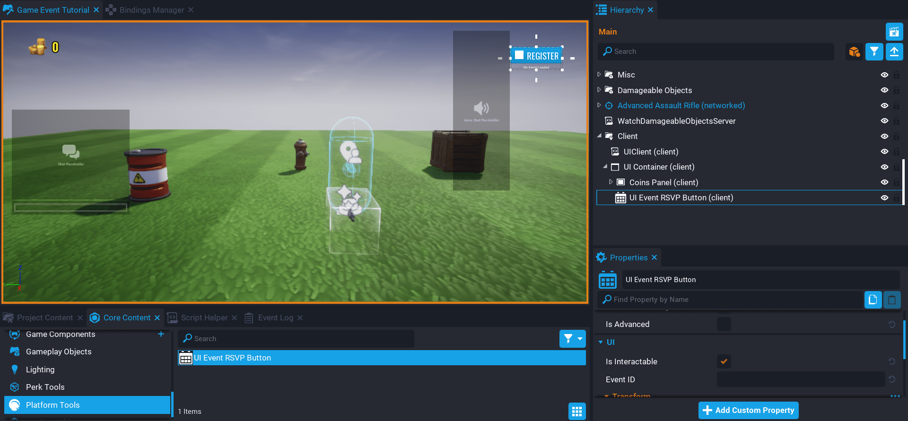The width and height of the screenshot is (908, 421).
Task: Collapse the UI Container (client) node
Action: pyautogui.click(x=605, y=167)
